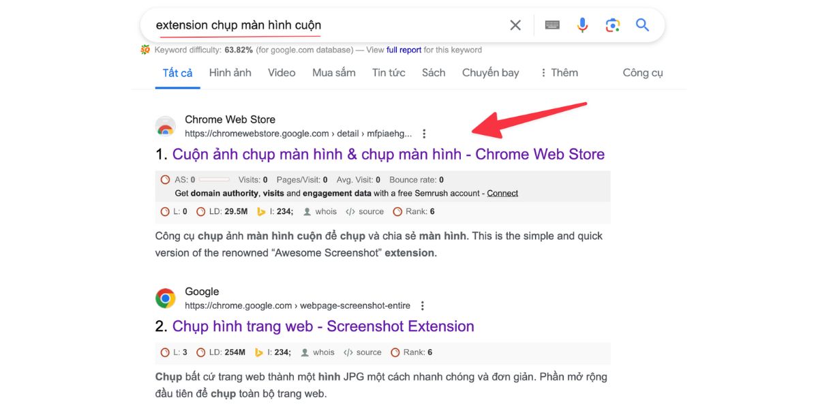Open result Cuộn ảnh chụp màn hình title
The width and height of the screenshot is (818, 409).
point(389,154)
